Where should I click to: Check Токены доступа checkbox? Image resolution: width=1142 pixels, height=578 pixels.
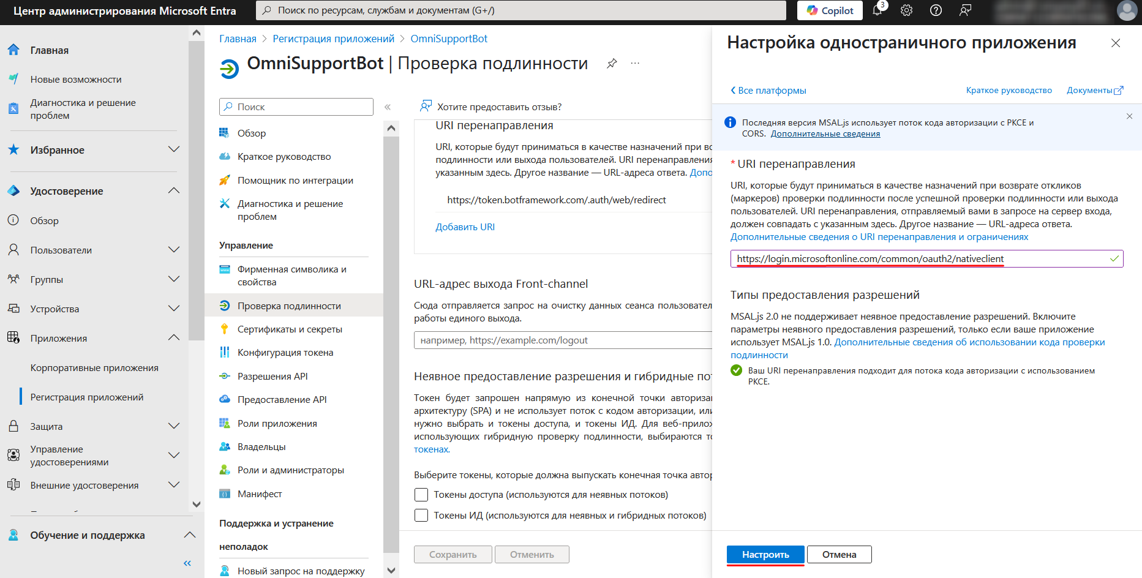click(421, 495)
